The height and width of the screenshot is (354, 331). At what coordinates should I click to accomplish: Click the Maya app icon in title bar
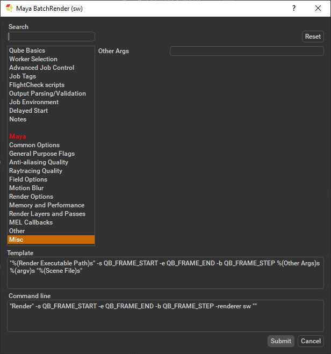pos(9,9)
